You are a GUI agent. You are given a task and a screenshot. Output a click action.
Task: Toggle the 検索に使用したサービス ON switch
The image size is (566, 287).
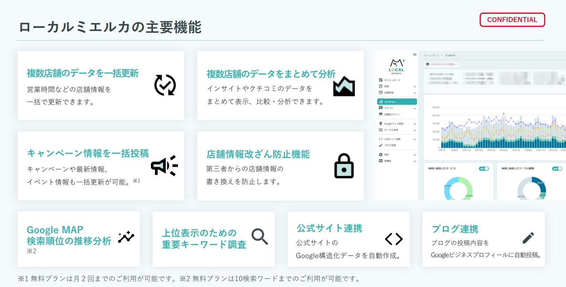tap(484, 168)
